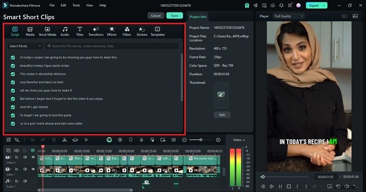
Task: Click the player progress slider
Action: 285,177
